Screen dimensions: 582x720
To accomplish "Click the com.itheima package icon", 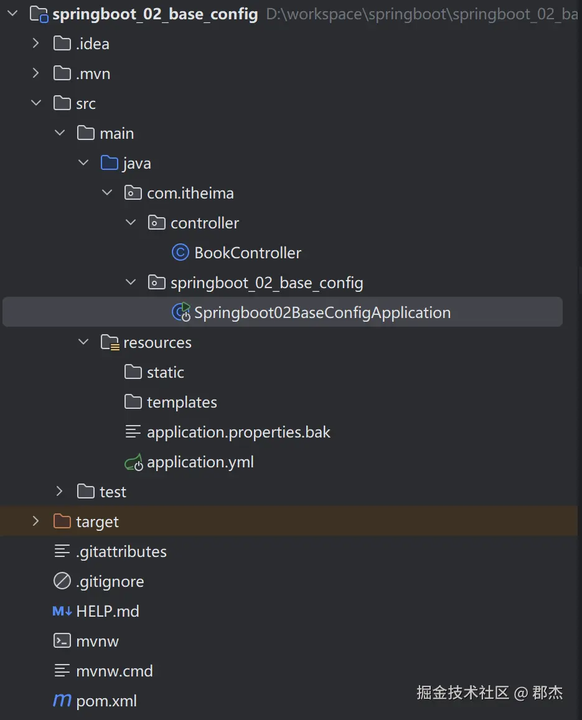I will (x=133, y=193).
